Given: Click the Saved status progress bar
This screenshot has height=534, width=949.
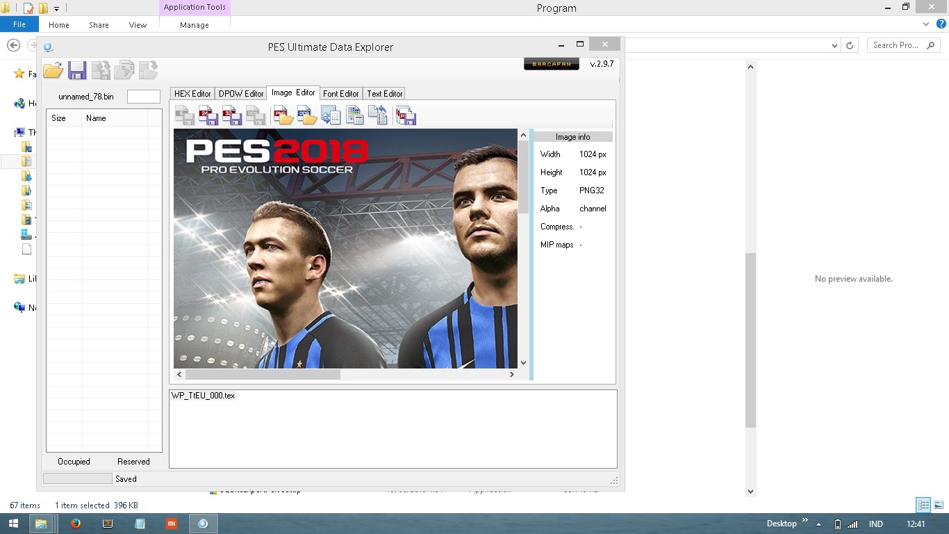Looking at the screenshot, I should (x=77, y=478).
